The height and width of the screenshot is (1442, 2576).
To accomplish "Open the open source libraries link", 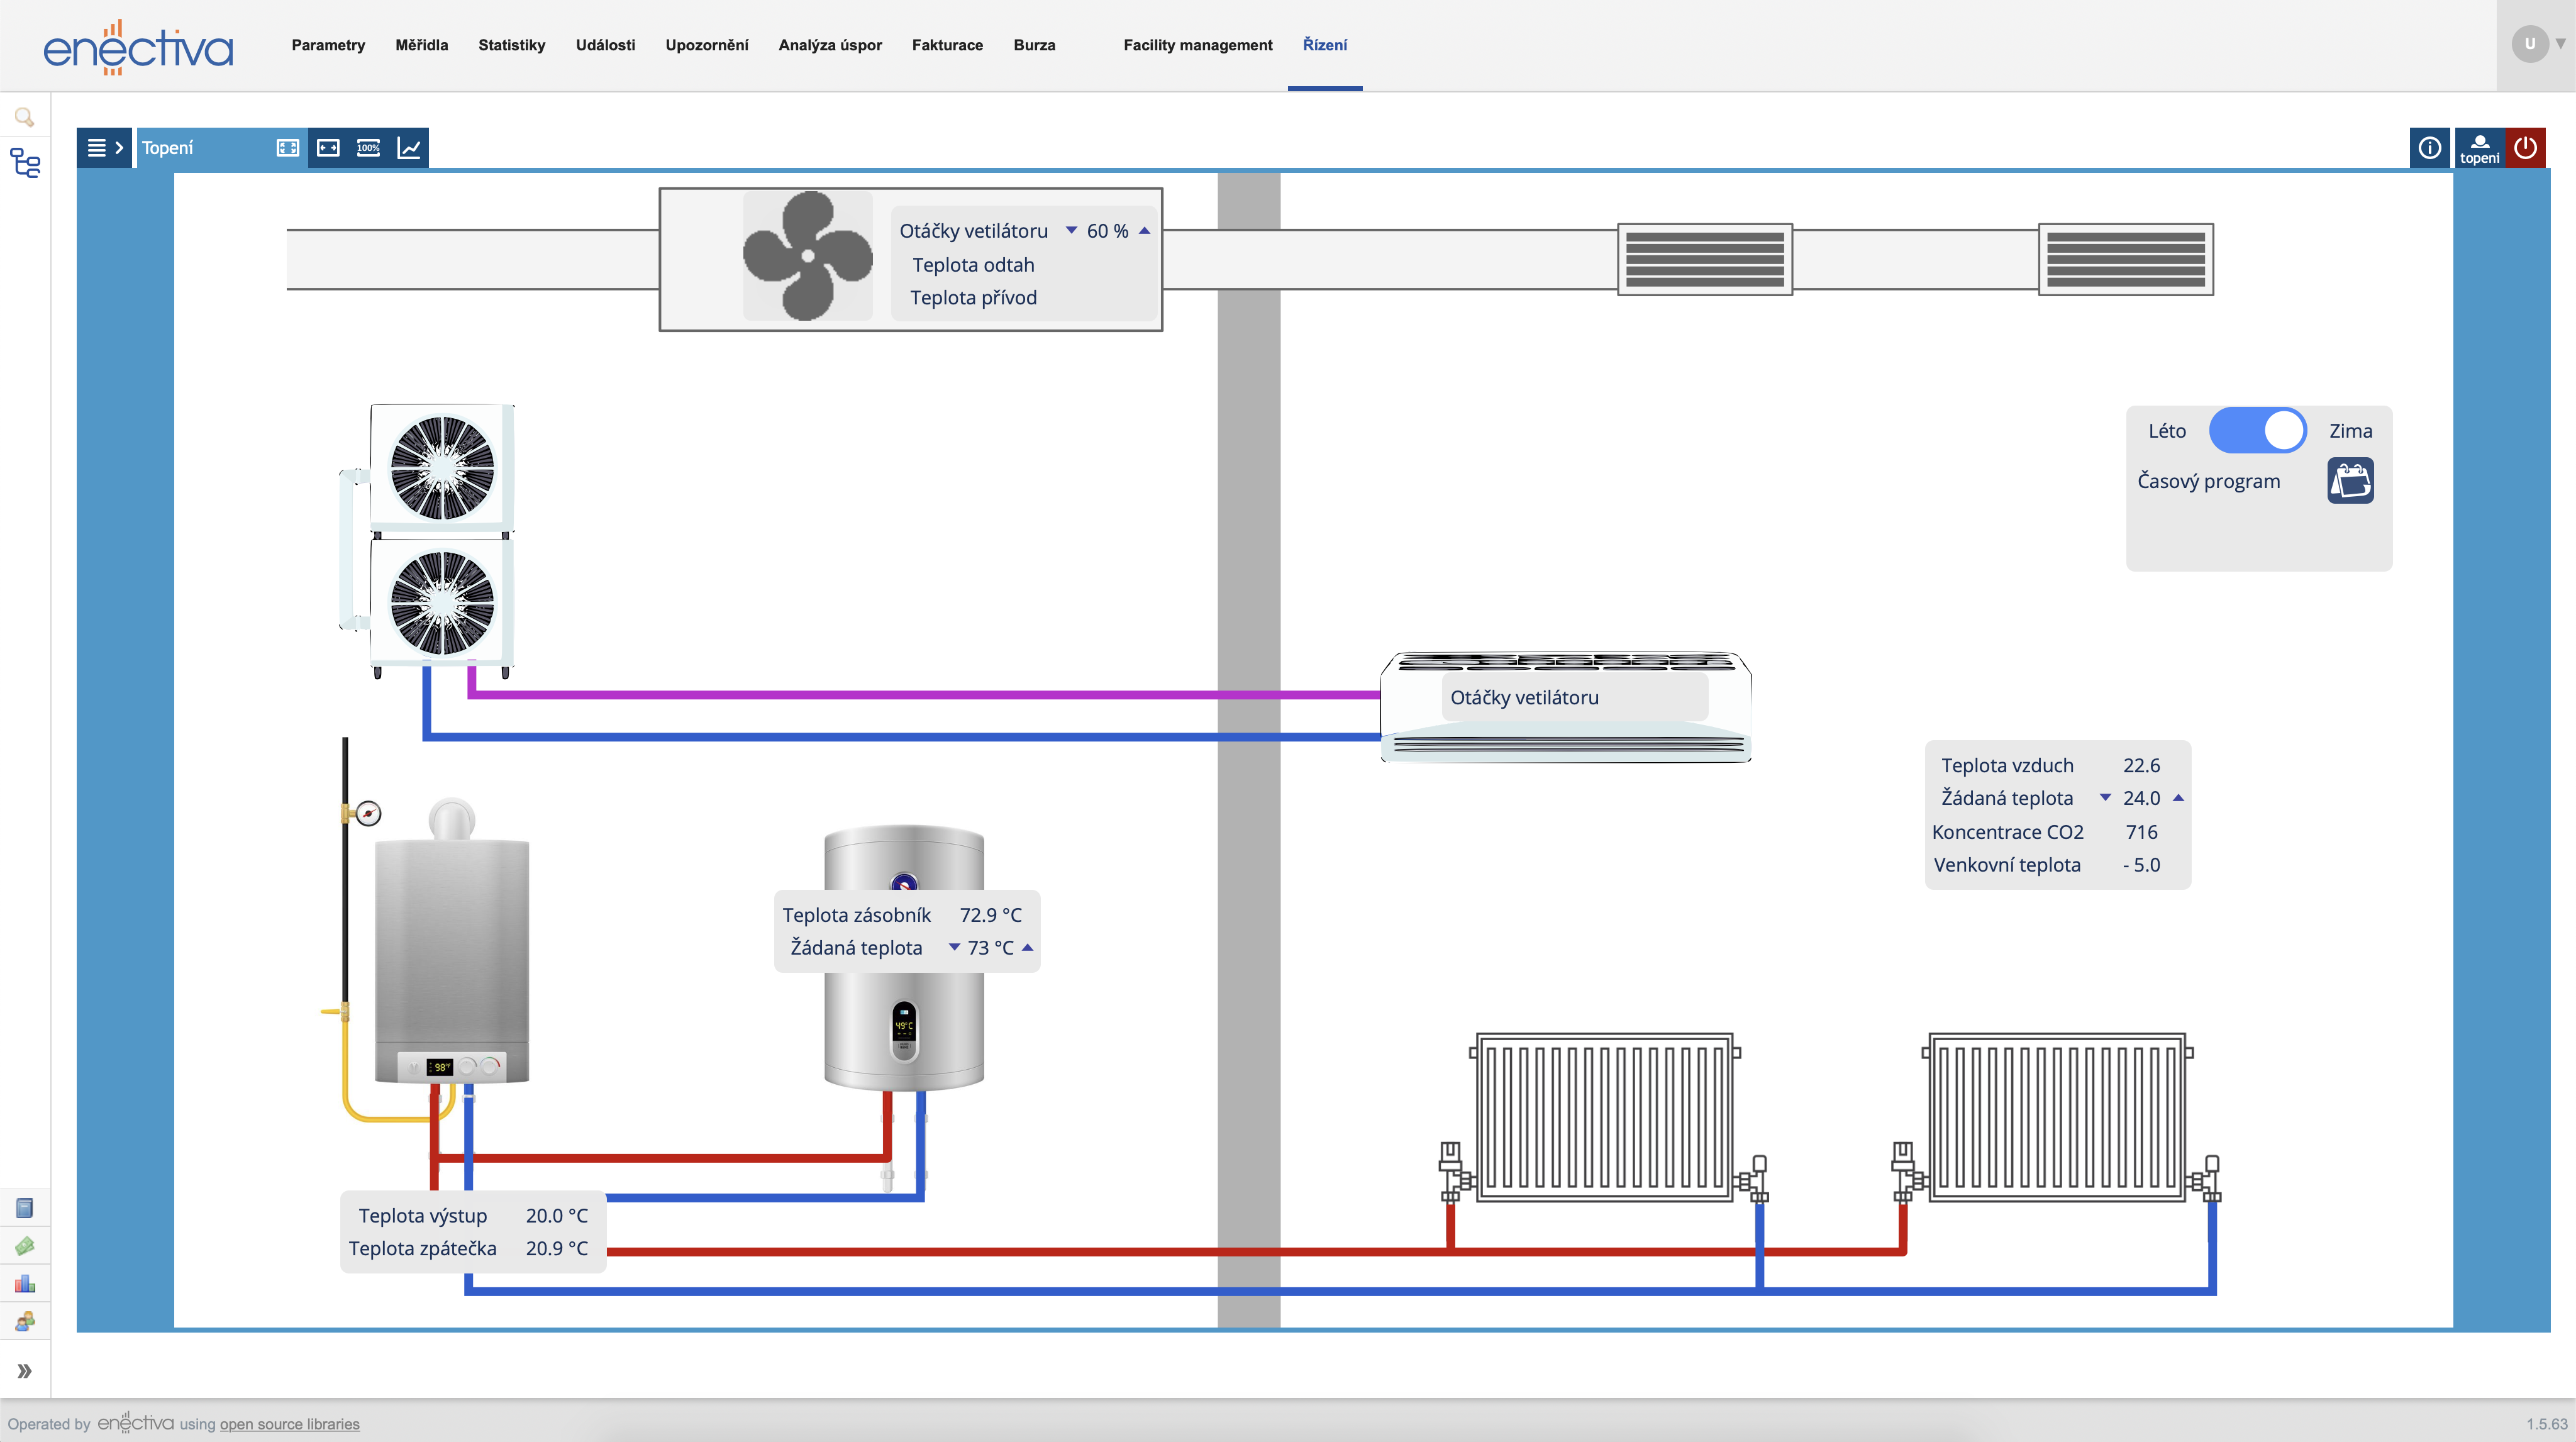I will coord(289,1424).
